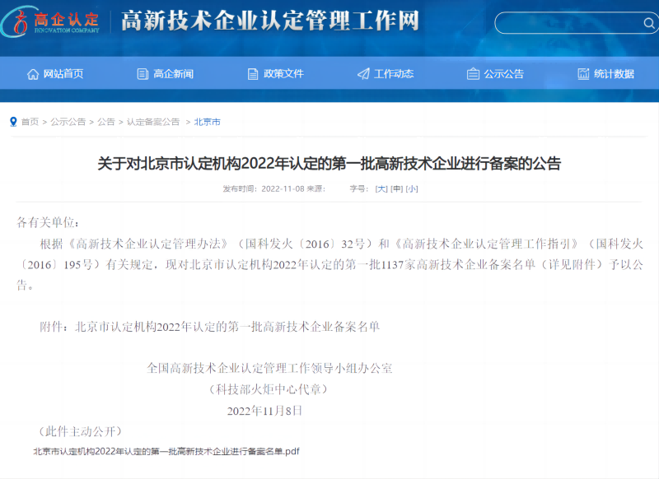Set font size to 小 (small)
This screenshot has width=659, height=479.
(411, 188)
